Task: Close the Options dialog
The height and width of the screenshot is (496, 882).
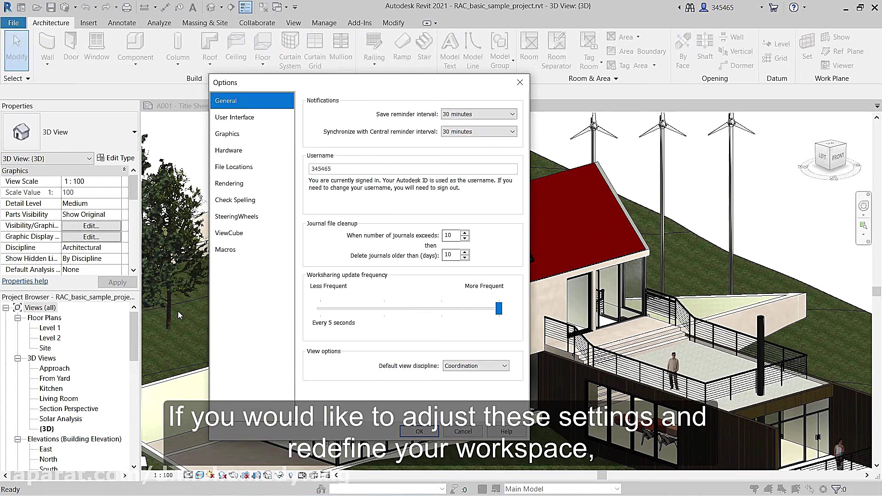Action: pos(520,82)
